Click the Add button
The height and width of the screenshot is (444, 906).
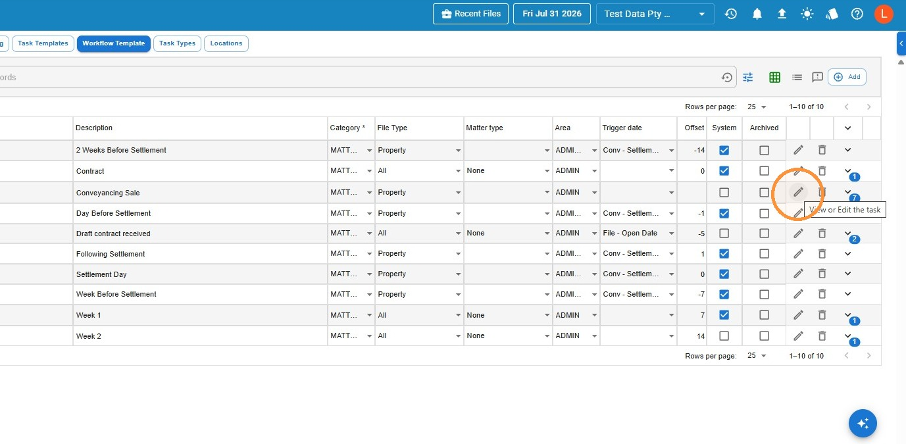847,77
